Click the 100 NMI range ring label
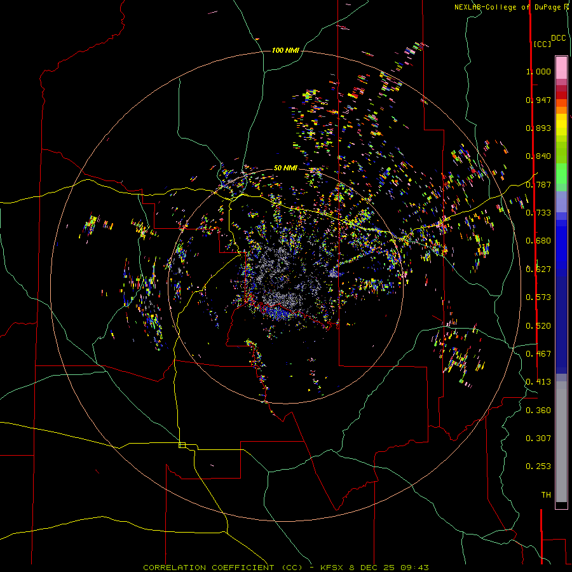572x572 pixels. 285,50
